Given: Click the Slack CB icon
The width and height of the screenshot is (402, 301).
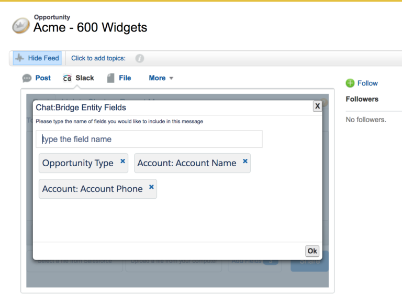Looking at the screenshot, I should click(67, 78).
